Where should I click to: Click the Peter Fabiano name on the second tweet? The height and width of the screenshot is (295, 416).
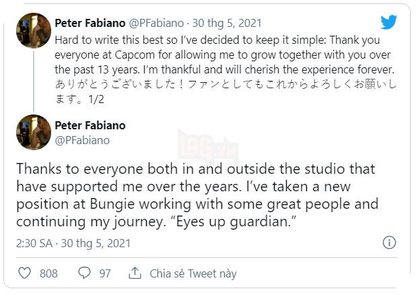point(90,125)
